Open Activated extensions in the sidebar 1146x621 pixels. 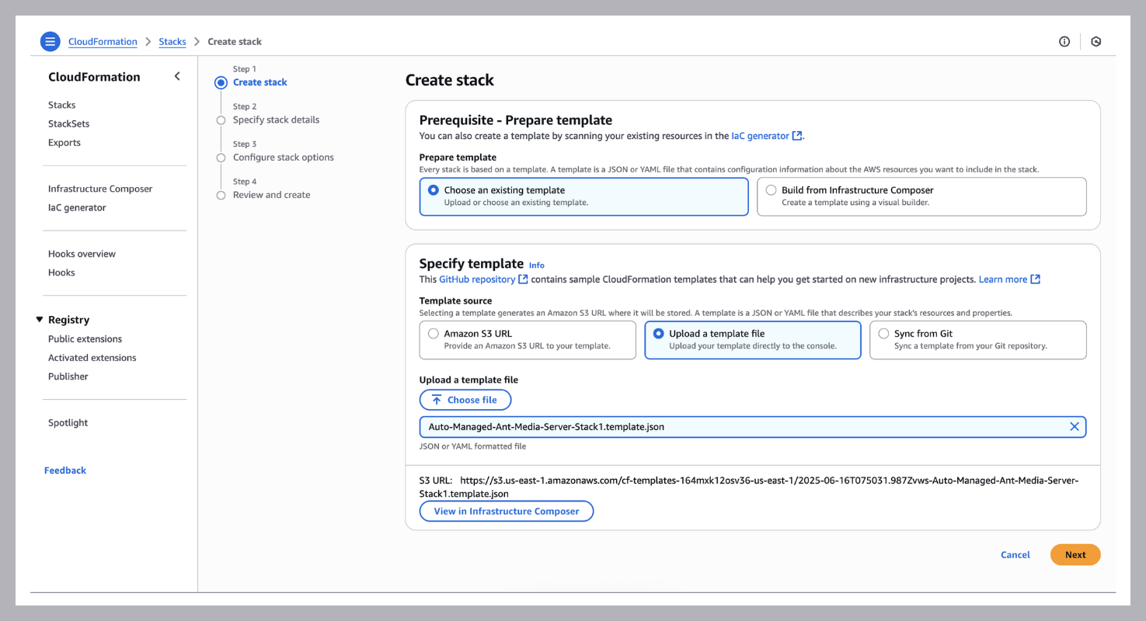[92, 358]
